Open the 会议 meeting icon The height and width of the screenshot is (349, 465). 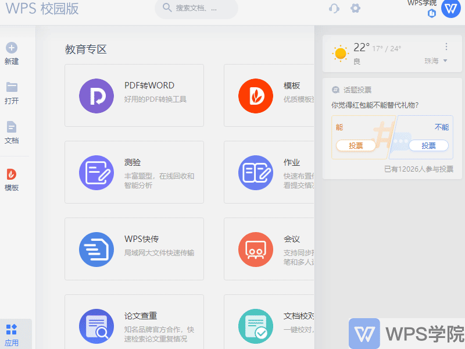pyautogui.click(x=256, y=250)
